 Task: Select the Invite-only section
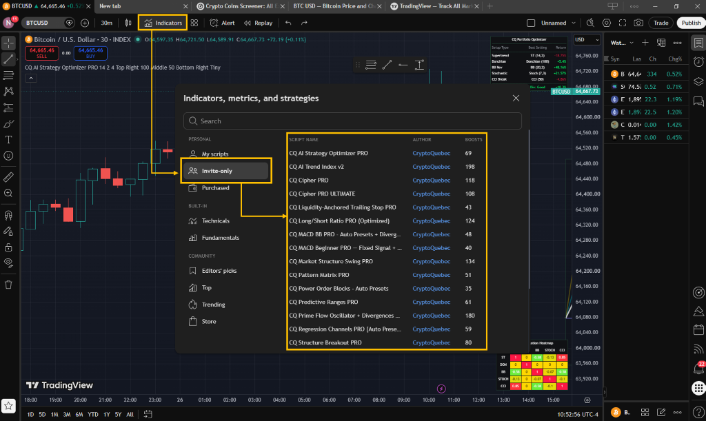point(225,171)
